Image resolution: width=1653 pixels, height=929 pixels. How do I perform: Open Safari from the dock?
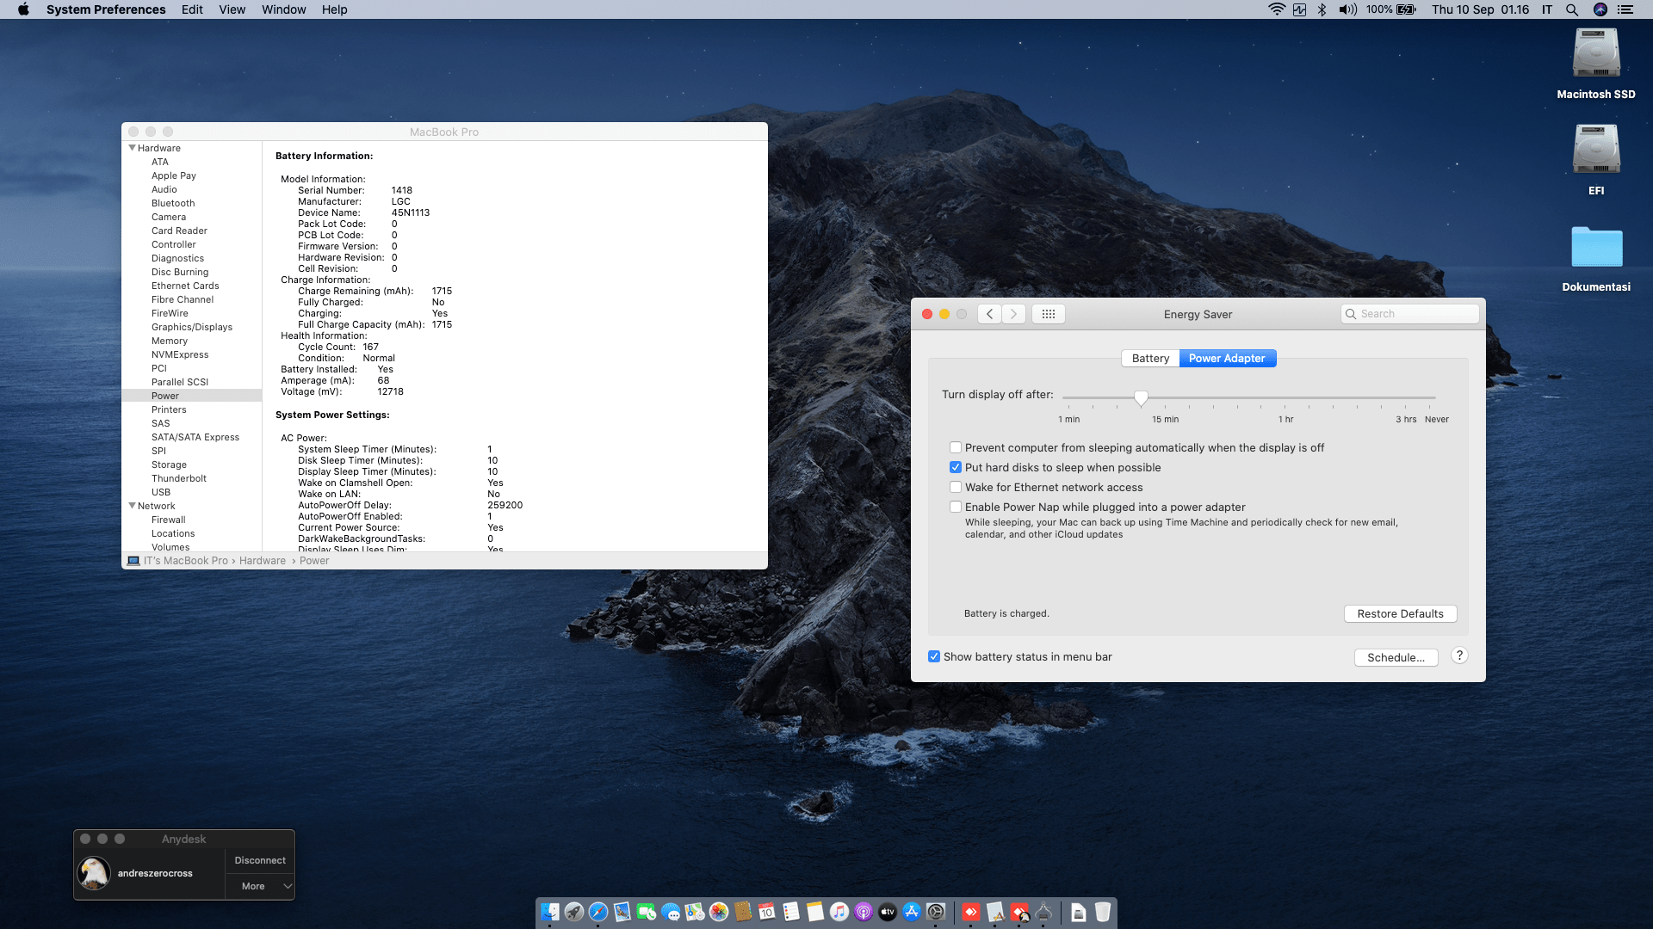(x=598, y=912)
